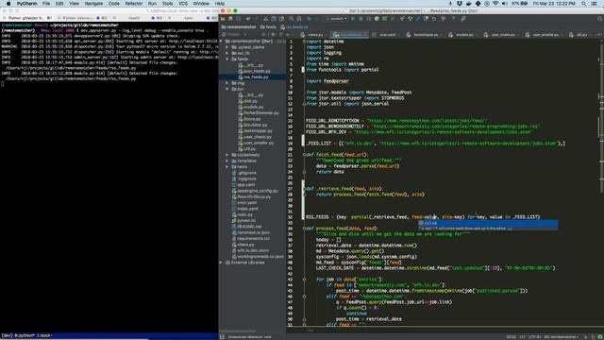Select app.yaml in project tree
This screenshot has width=604, height=340.
coord(243,185)
